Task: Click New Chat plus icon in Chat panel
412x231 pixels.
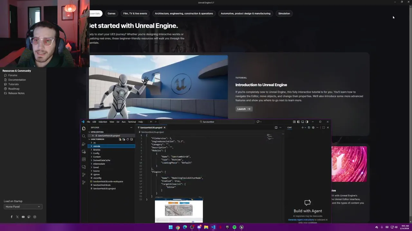Action: tap(302, 128)
